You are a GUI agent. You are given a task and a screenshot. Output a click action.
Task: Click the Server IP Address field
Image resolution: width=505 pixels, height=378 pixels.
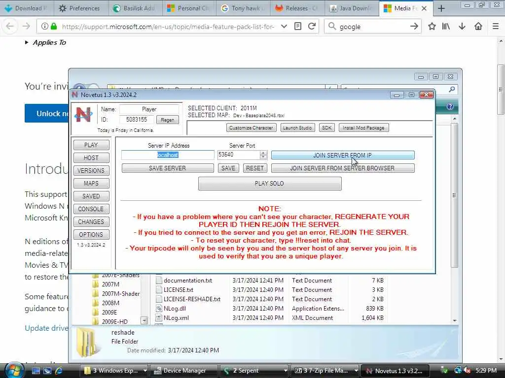point(168,155)
